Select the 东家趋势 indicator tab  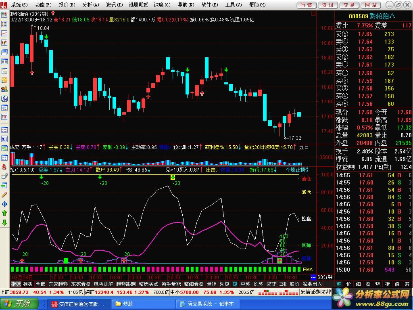58,284
